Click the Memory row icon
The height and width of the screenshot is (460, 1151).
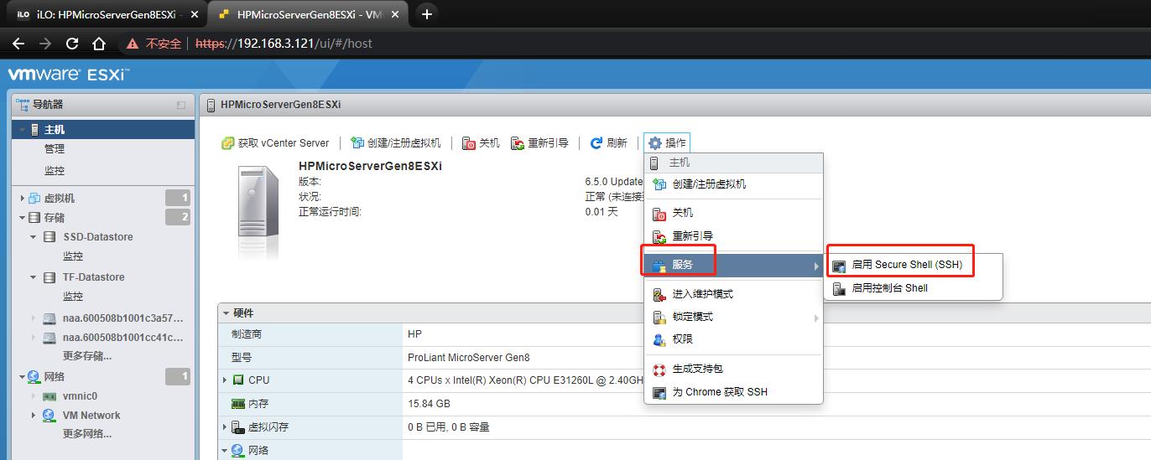pos(238,404)
